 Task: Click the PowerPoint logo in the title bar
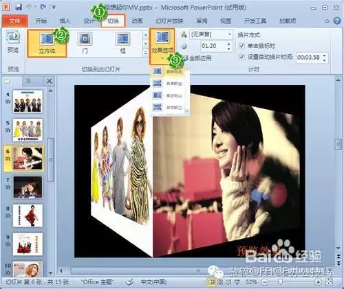pos(6,7)
